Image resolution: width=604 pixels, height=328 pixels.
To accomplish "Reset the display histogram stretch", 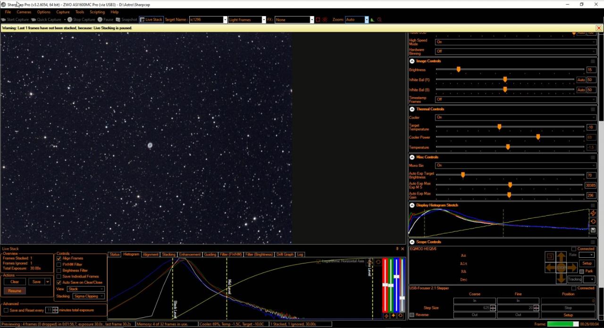I will point(593,221).
